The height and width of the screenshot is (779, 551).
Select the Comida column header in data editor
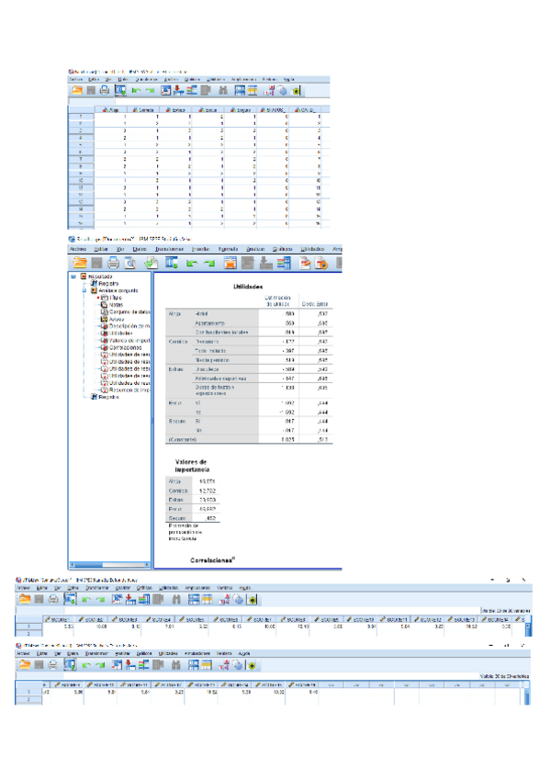145,109
